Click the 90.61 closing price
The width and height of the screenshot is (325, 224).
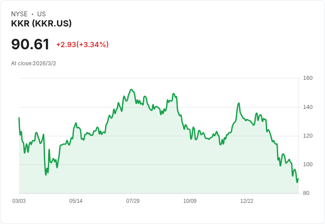(x=30, y=45)
